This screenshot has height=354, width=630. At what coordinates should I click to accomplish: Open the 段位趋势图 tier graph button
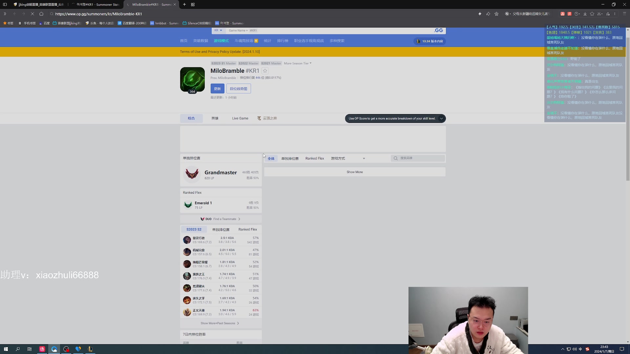click(x=239, y=88)
